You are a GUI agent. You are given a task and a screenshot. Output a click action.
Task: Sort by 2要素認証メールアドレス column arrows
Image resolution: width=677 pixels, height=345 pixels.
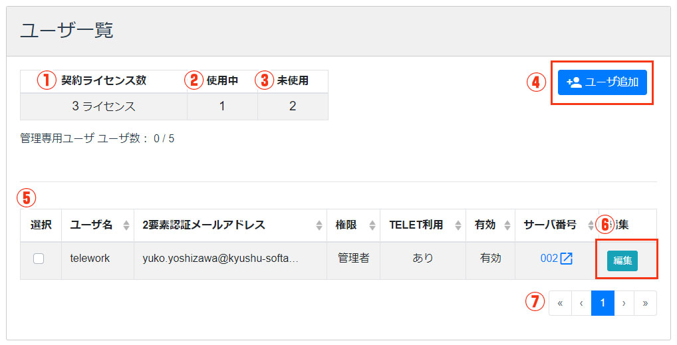(319, 225)
